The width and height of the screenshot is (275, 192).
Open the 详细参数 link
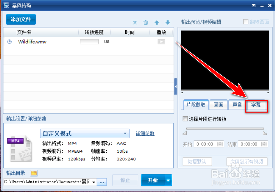(x=145, y=134)
